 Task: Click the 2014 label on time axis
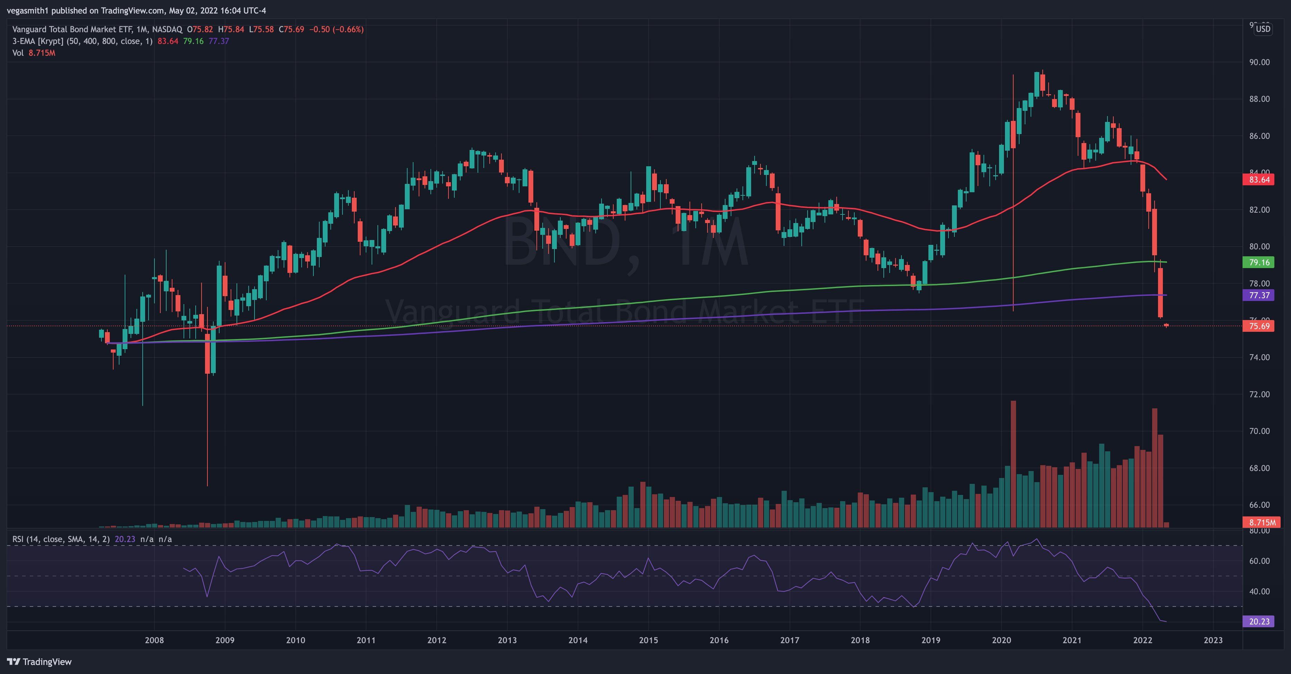point(578,640)
